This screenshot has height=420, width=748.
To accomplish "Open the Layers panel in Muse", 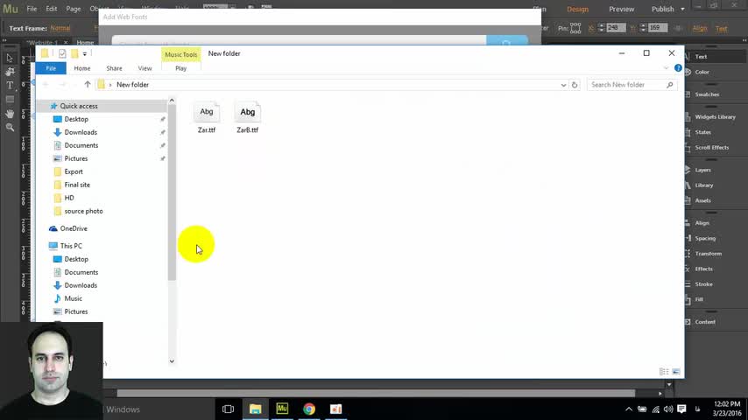I will pos(702,170).
